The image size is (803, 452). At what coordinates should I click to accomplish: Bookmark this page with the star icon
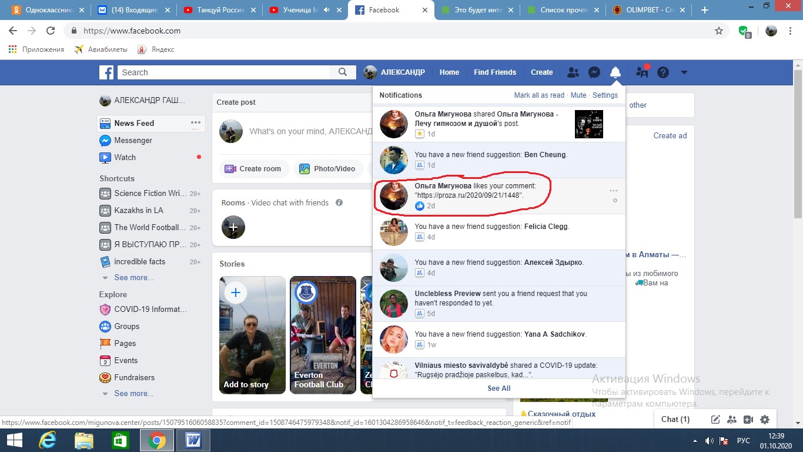pos(718,31)
